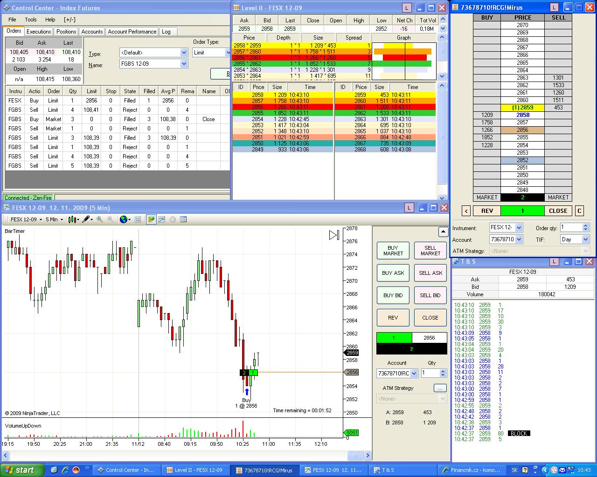597x477 pixels.
Task: Click the ATM Strategy ellipsis button
Action: [x=440, y=388]
